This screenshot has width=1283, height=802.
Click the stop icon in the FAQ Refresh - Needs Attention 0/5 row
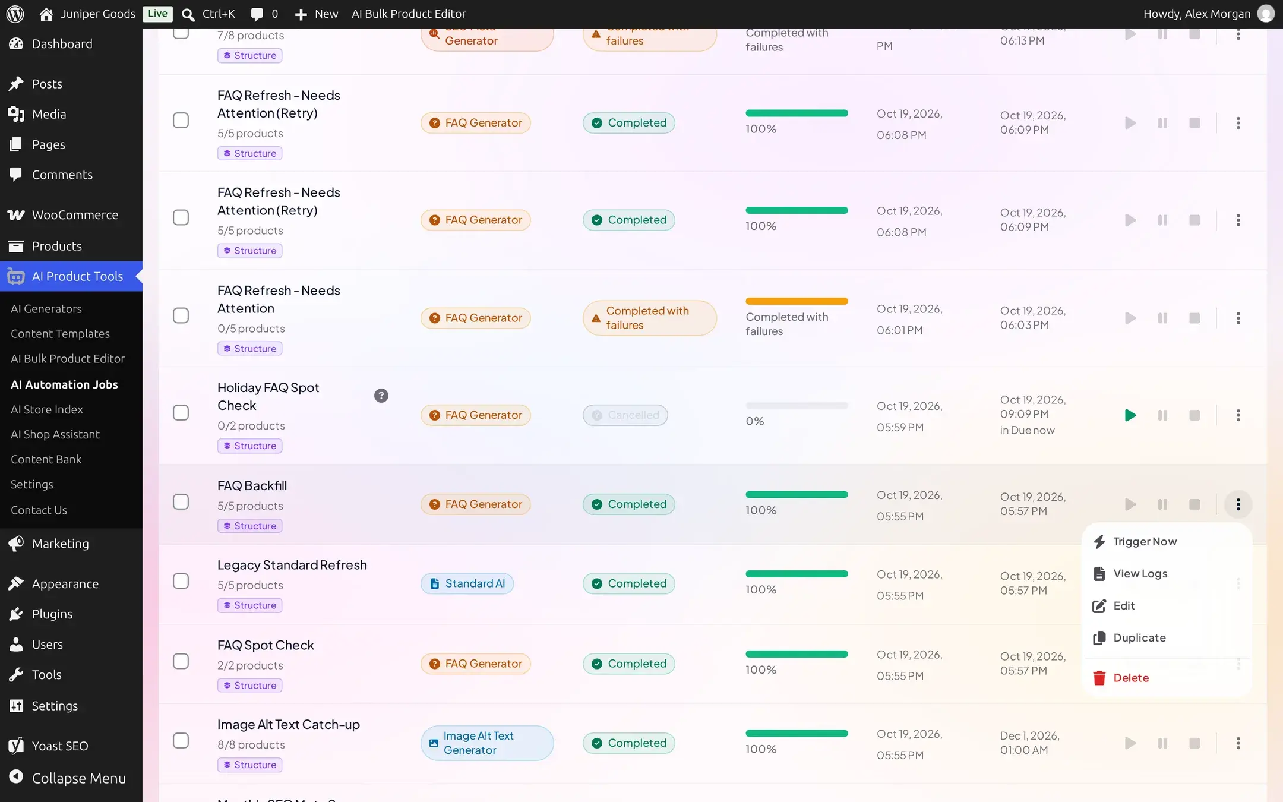1194,318
